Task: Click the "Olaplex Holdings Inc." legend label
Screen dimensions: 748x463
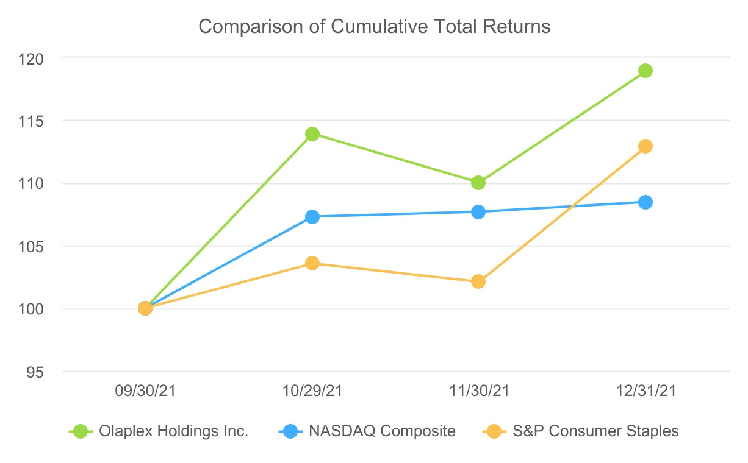Action: 173,432
